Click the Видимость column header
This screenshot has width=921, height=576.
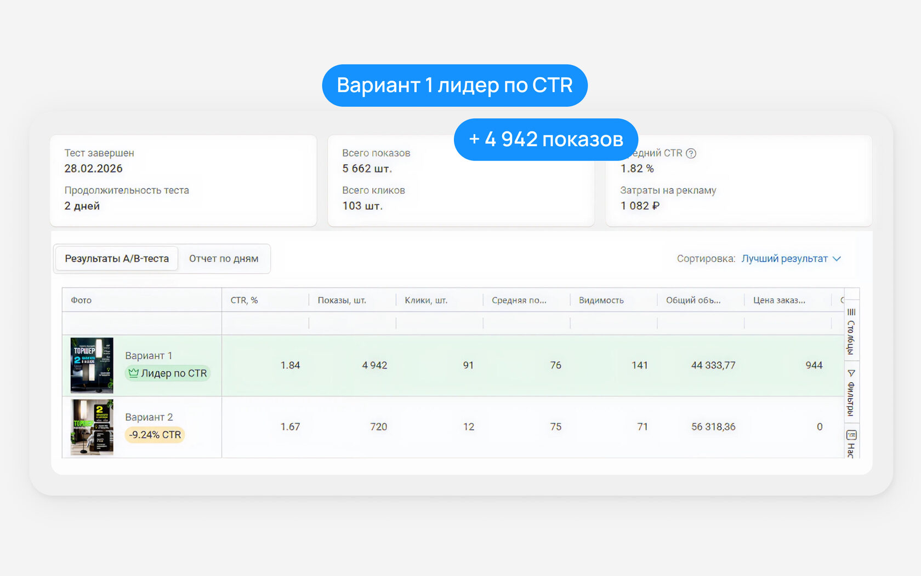coord(601,300)
